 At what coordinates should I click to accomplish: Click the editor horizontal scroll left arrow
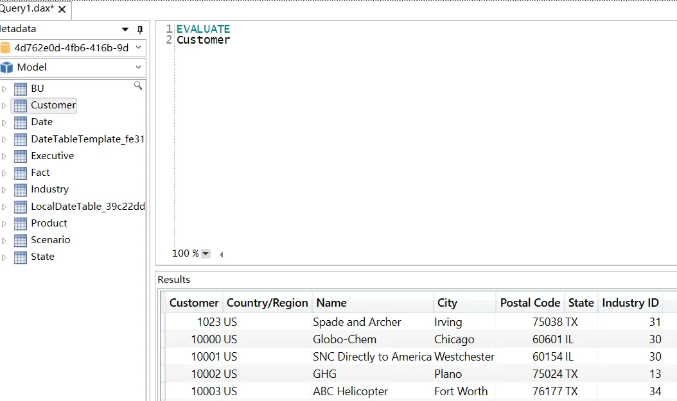222,255
